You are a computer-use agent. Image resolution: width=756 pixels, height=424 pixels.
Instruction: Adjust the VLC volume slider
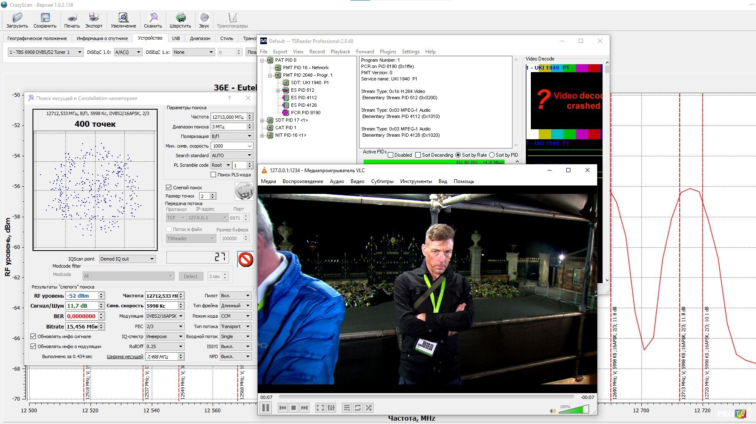(x=573, y=410)
